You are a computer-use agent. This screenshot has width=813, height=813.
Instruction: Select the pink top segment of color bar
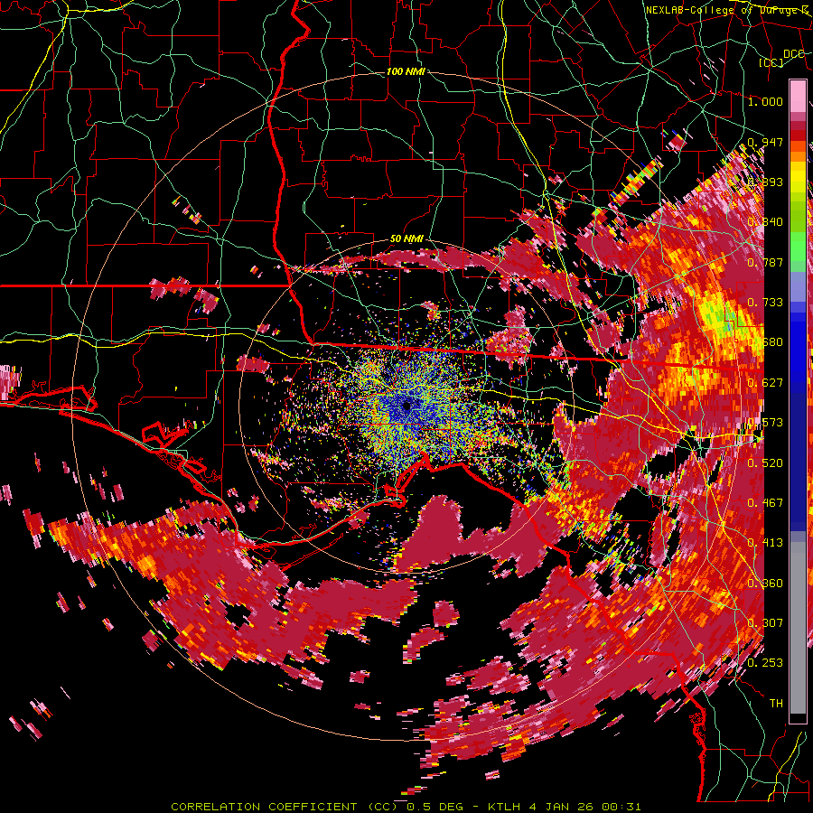point(798,96)
